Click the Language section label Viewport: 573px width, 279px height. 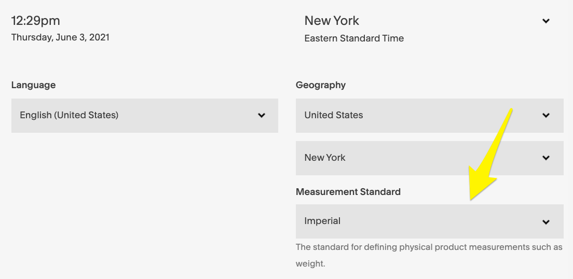[x=33, y=85]
